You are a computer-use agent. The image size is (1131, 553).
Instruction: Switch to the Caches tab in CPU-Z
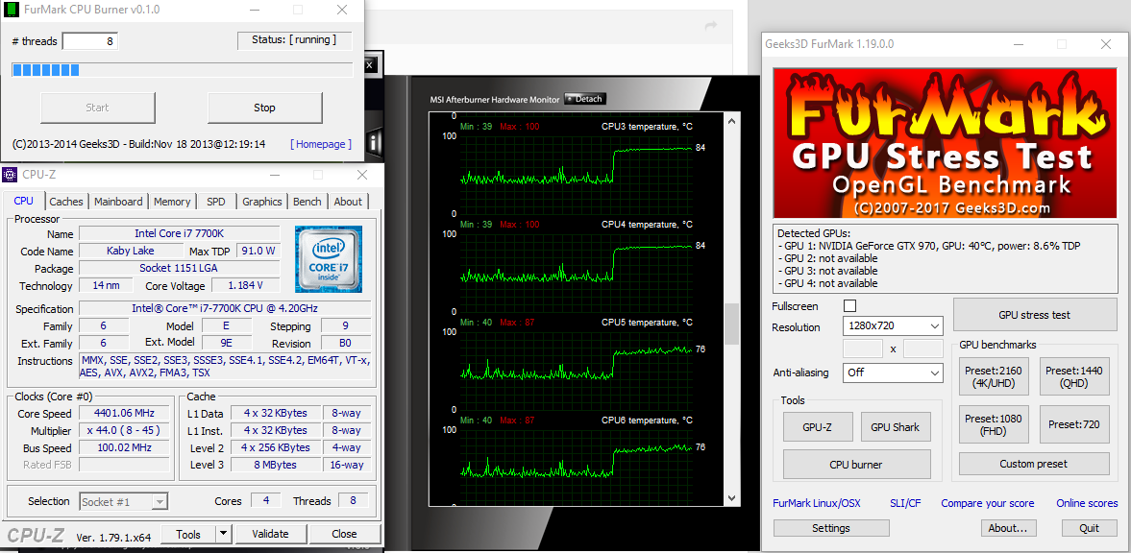(x=66, y=202)
